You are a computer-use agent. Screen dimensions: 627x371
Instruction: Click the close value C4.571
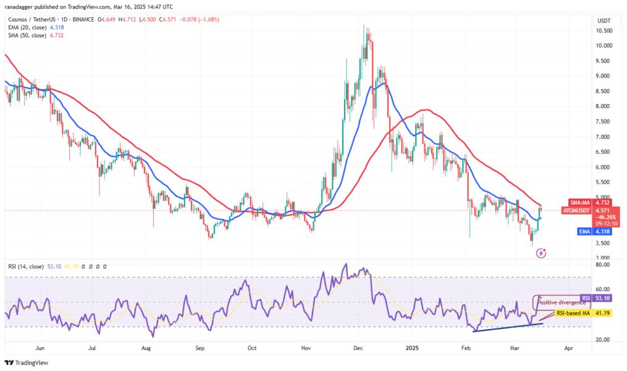pyautogui.click(x=167, y=19)
